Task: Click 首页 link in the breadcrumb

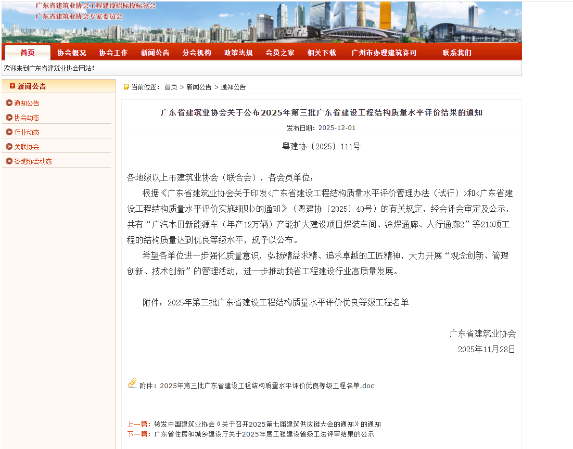Action: [x=171, y=87]
